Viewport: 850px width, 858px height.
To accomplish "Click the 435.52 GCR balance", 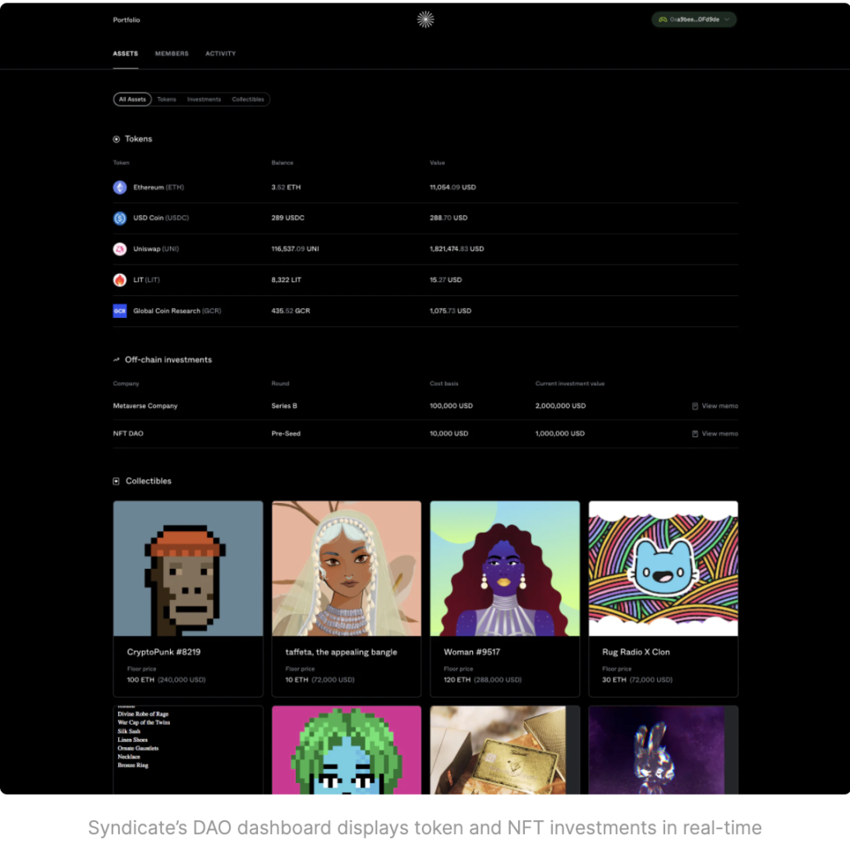I will tap(291, 311).
